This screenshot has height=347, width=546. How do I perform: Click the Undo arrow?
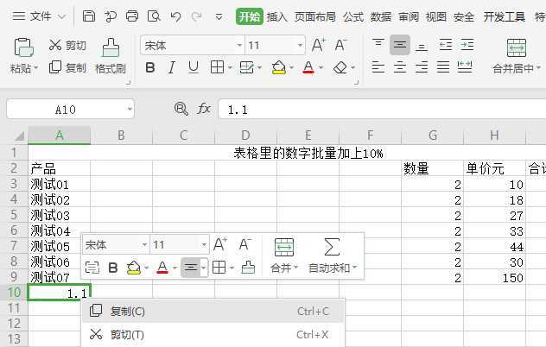176,16
